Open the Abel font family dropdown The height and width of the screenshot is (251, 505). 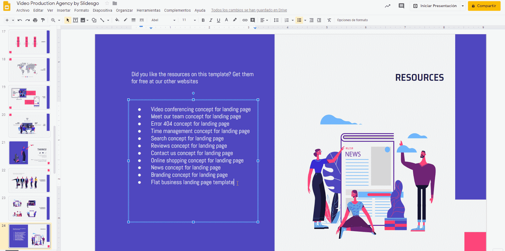[163, 20]
